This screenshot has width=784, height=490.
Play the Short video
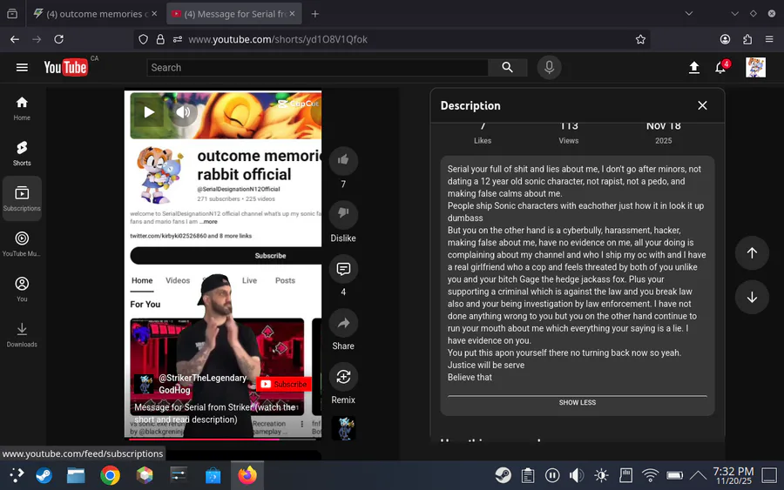(148, 112)
